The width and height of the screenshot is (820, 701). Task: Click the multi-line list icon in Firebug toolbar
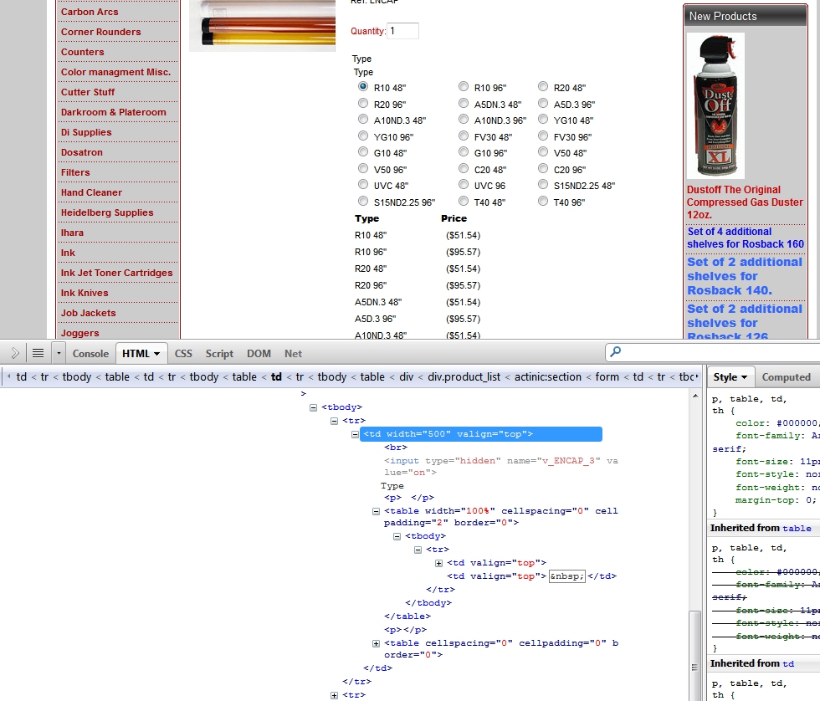[38, 353]
